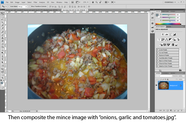This screenshot has height=140, width=186.
Task: Hide the Background layer eye icon
Action: (x=156, y=85)
